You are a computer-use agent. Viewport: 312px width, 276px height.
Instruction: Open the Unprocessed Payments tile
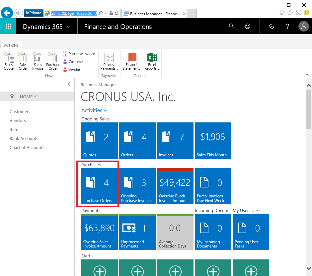click(137, 232)
